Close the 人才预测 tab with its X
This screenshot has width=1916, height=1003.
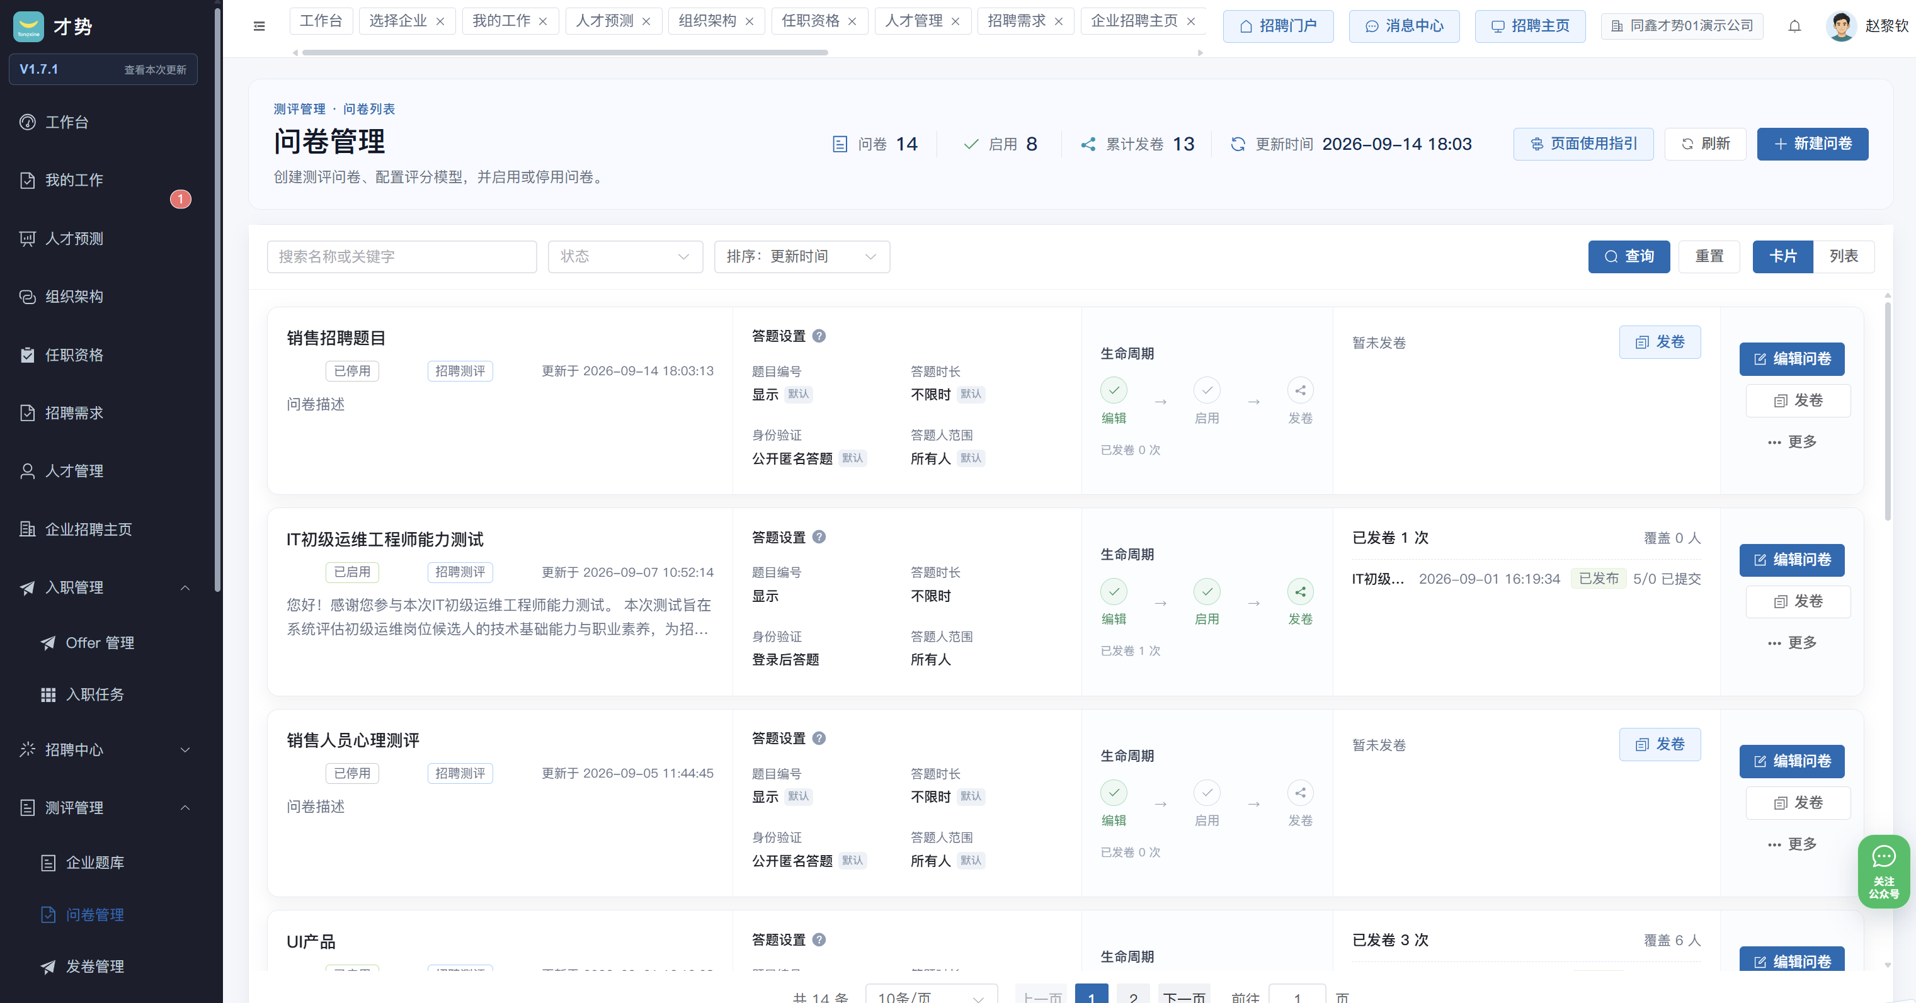tap(646, 21)
